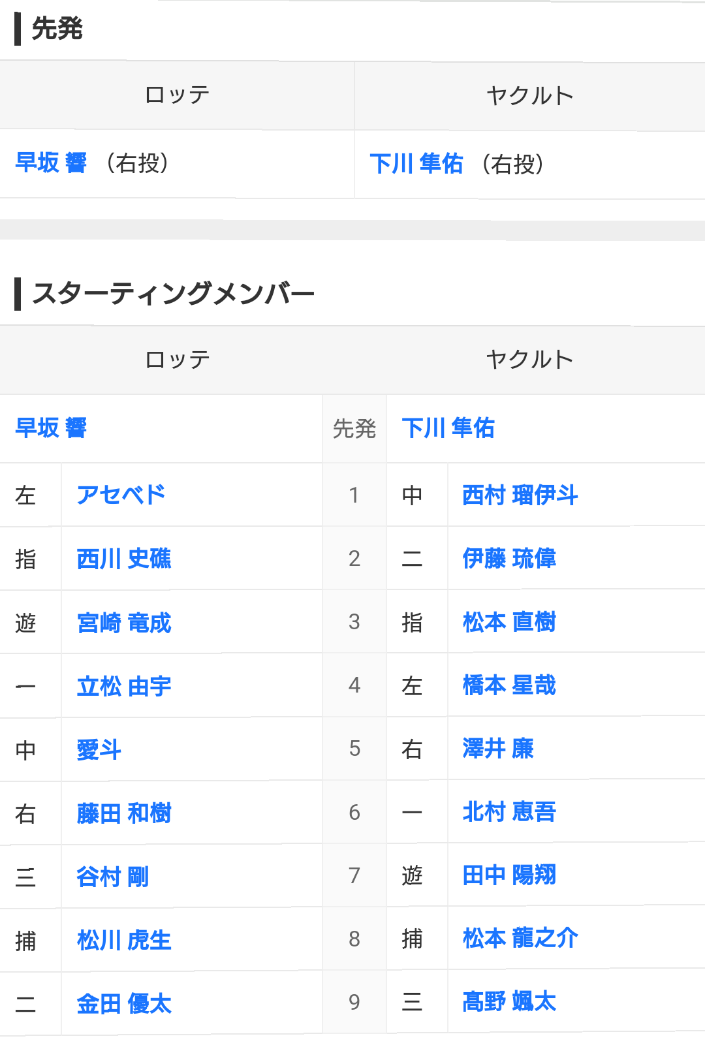Open 髙野 颯太 player page

[x=509, y=1001]
